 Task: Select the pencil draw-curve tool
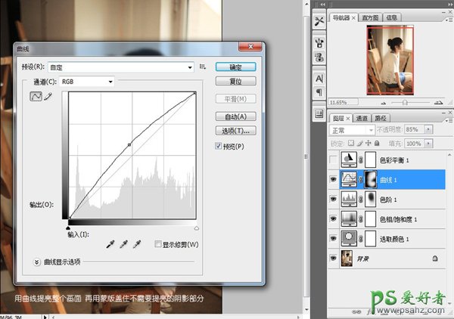point(47,97)
